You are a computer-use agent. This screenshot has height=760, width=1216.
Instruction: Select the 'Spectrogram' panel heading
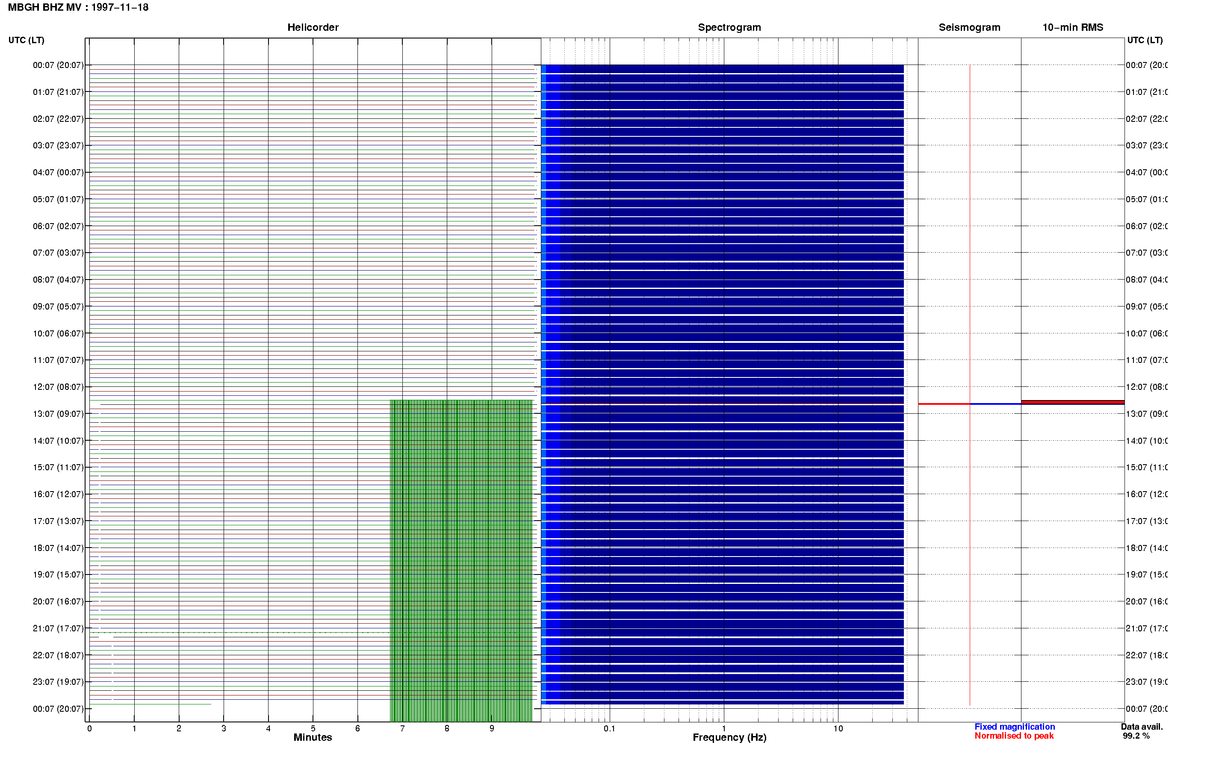(x=729, y=28)
